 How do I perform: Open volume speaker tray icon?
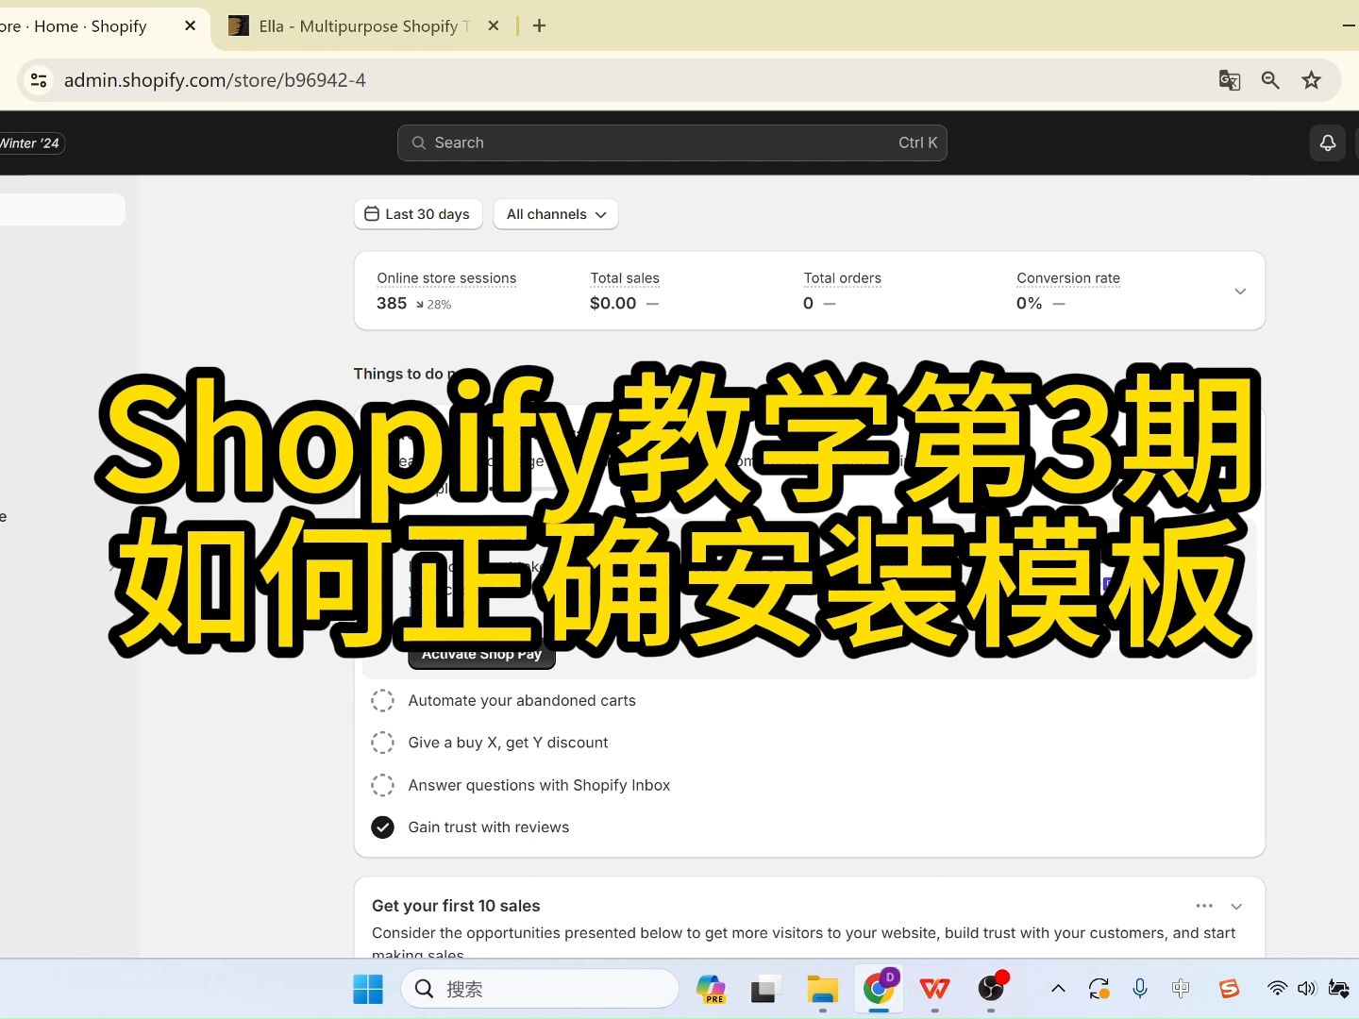1306,989
